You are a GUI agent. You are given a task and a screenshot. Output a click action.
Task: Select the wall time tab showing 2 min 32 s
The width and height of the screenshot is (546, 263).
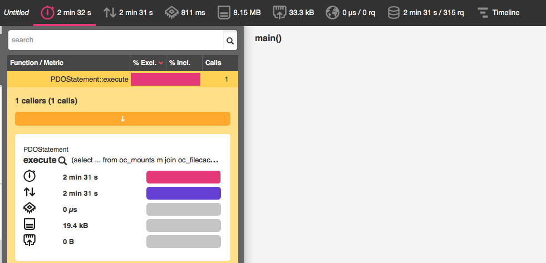pos(65,13)
